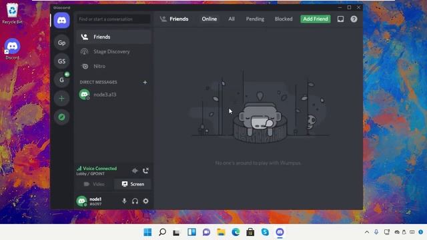Image resolution: width=427 pixels, height=240 pixels.
Task: Open the Recycle Bin on the desktop
Action: (12, 13)
